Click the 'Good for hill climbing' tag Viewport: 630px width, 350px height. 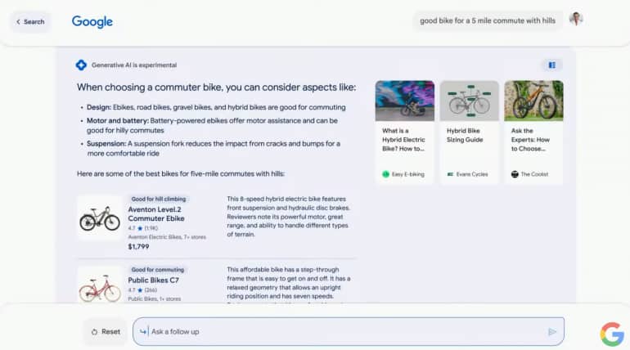pos(159,199)
